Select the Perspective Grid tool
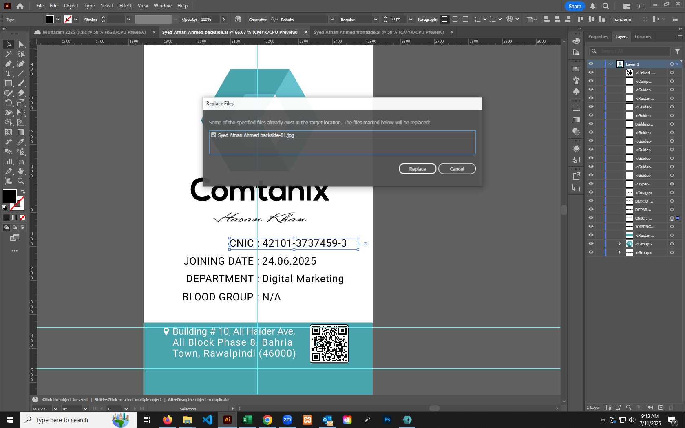 (x=21, y=122)
